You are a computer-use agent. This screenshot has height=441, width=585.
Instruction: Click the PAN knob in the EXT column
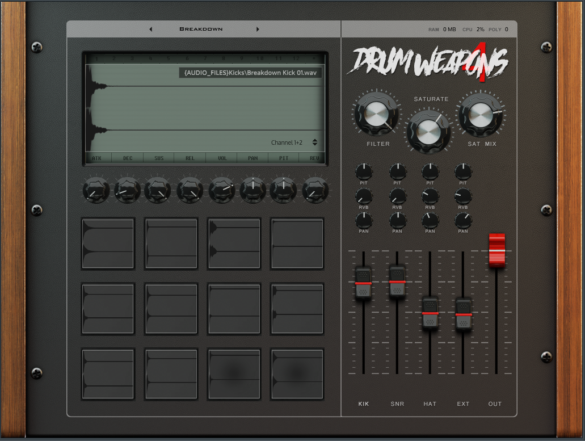pyautogui.click(x=463, y=220)
